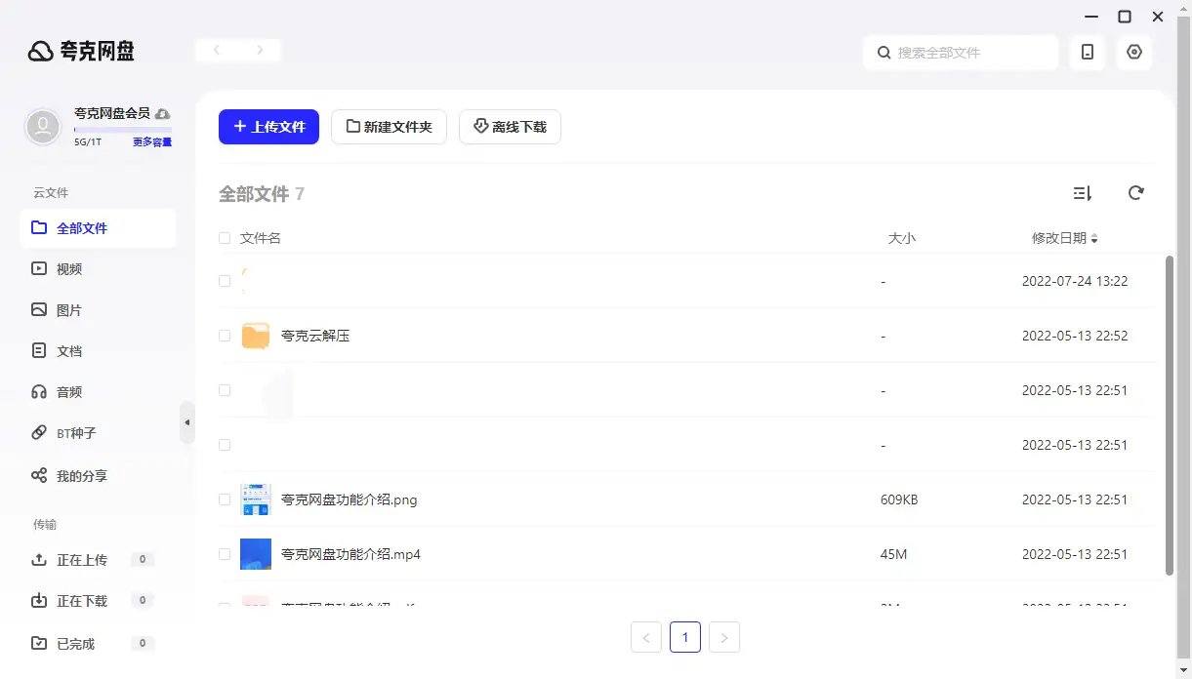Click the 新建文件夹 button
This screenshot has width=1192, height=679.
coord(389,127)
